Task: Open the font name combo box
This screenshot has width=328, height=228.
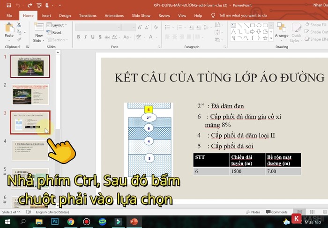Action: pos(97,27)
